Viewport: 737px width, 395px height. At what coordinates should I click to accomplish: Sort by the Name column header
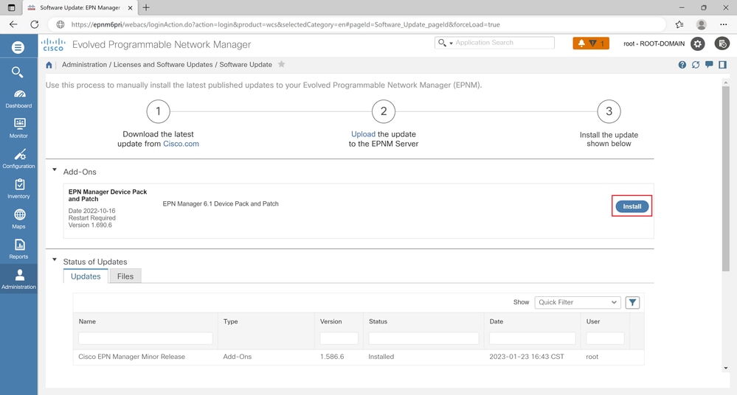tap(88, 322)
